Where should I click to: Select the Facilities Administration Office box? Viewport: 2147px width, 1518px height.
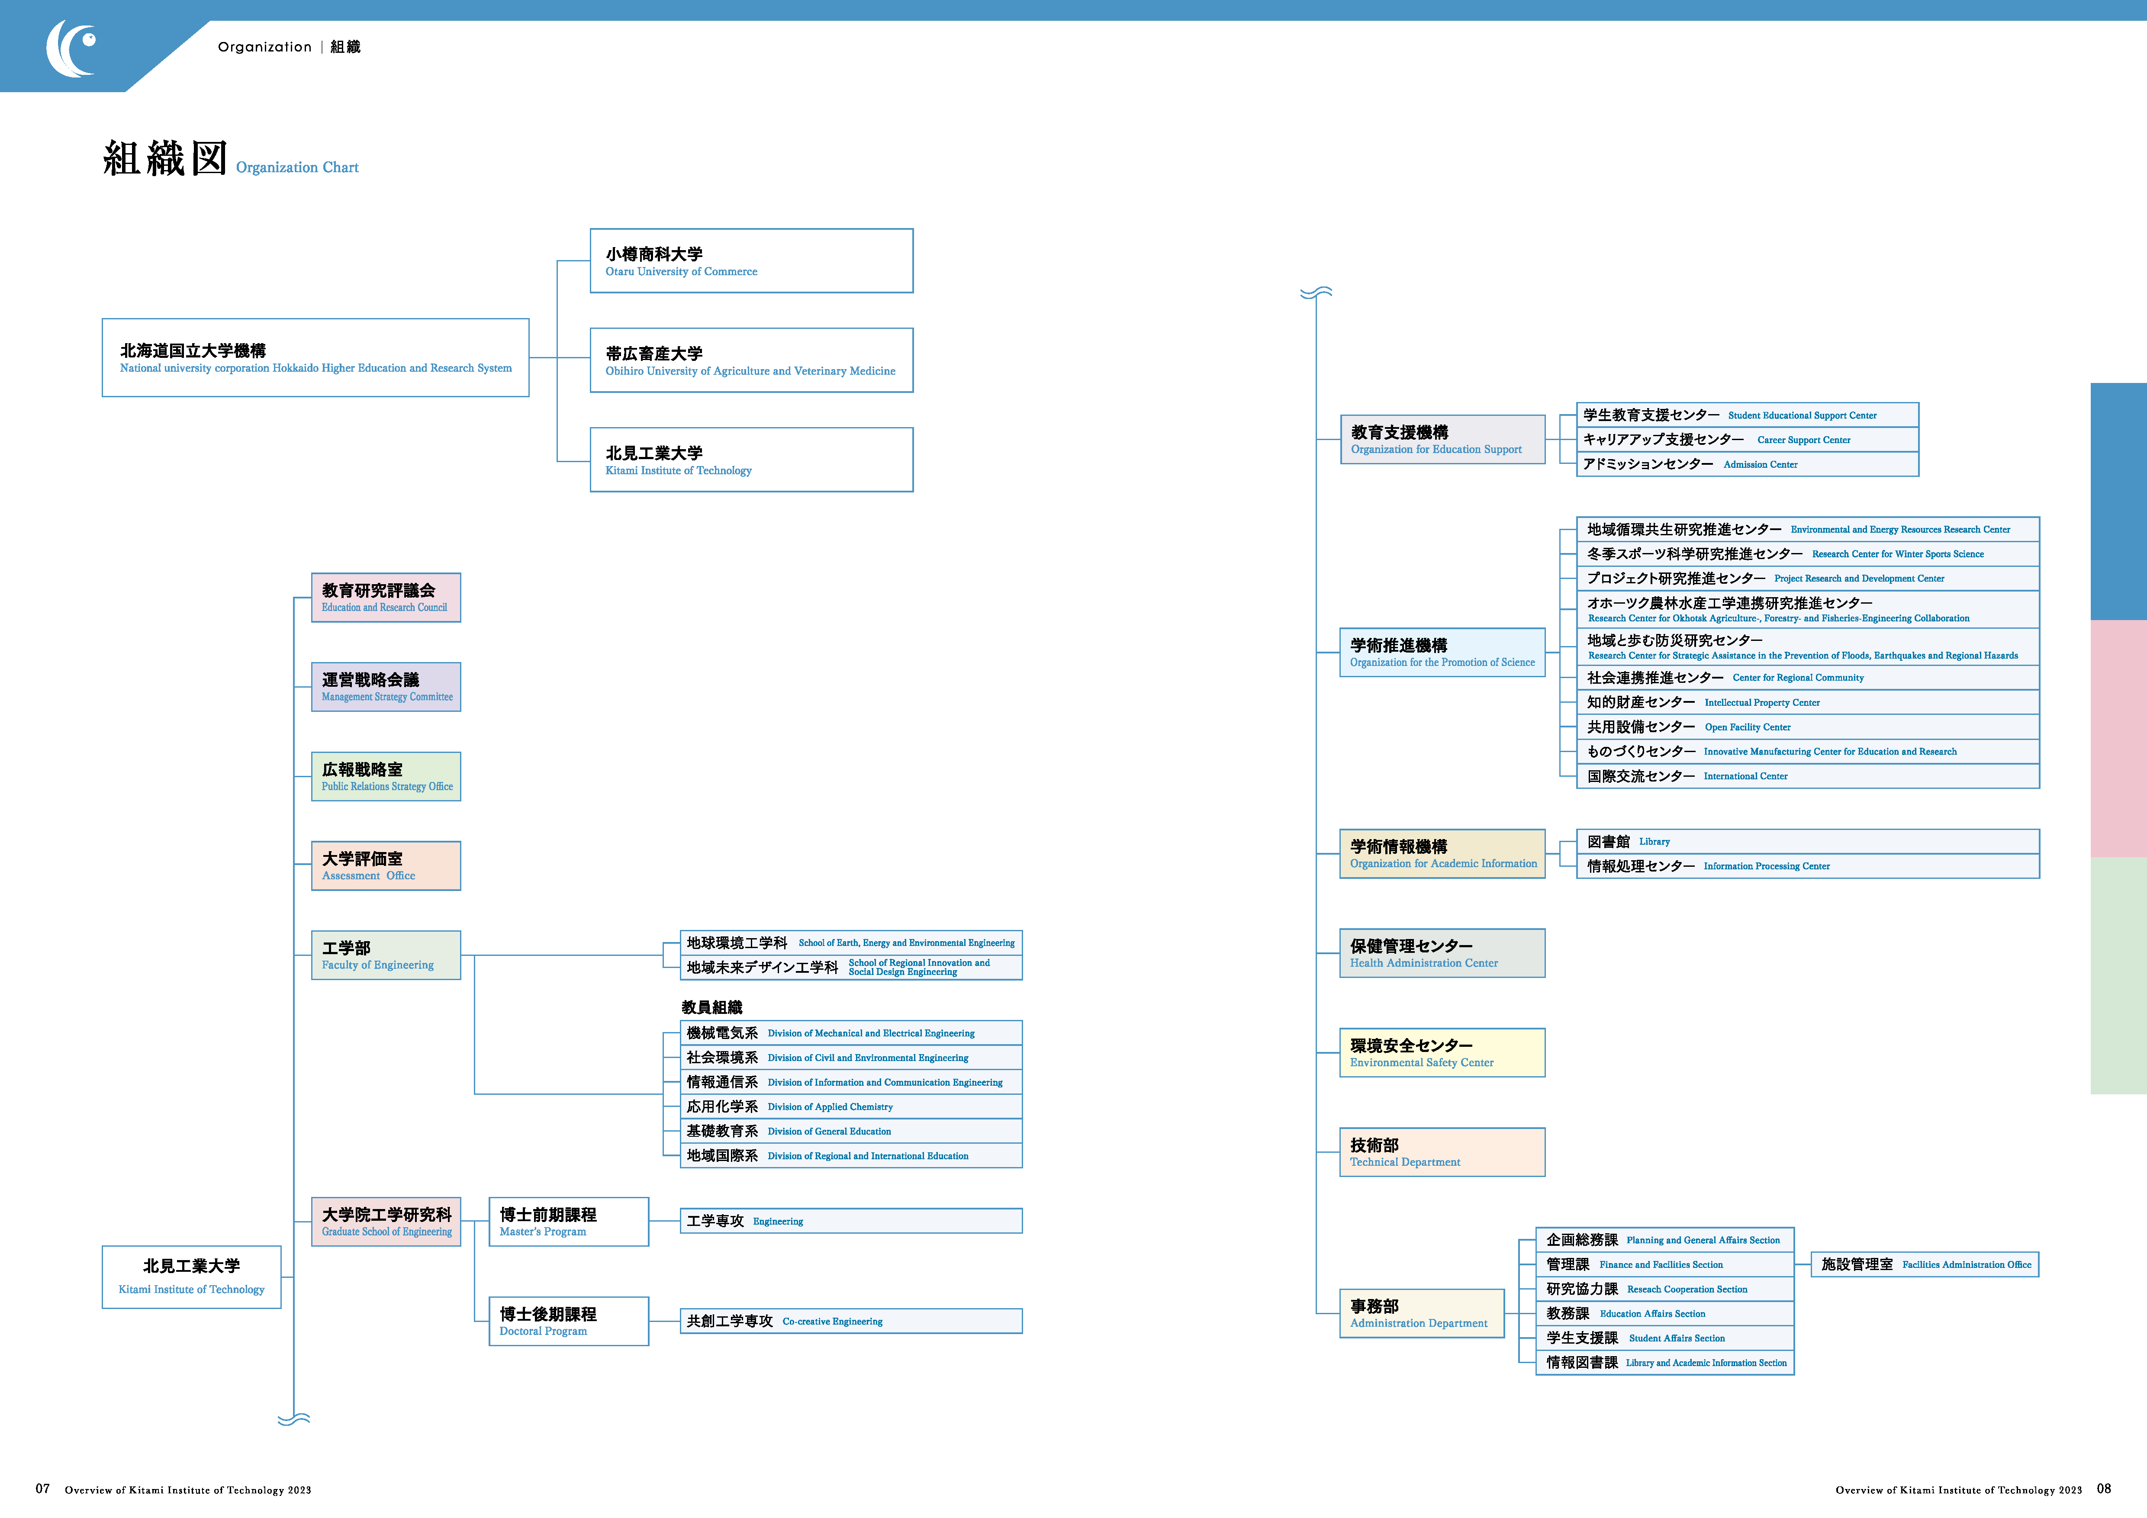[1925, 1265]
